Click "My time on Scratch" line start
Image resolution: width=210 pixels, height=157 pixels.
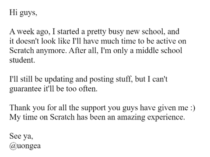tap(42, 117)
